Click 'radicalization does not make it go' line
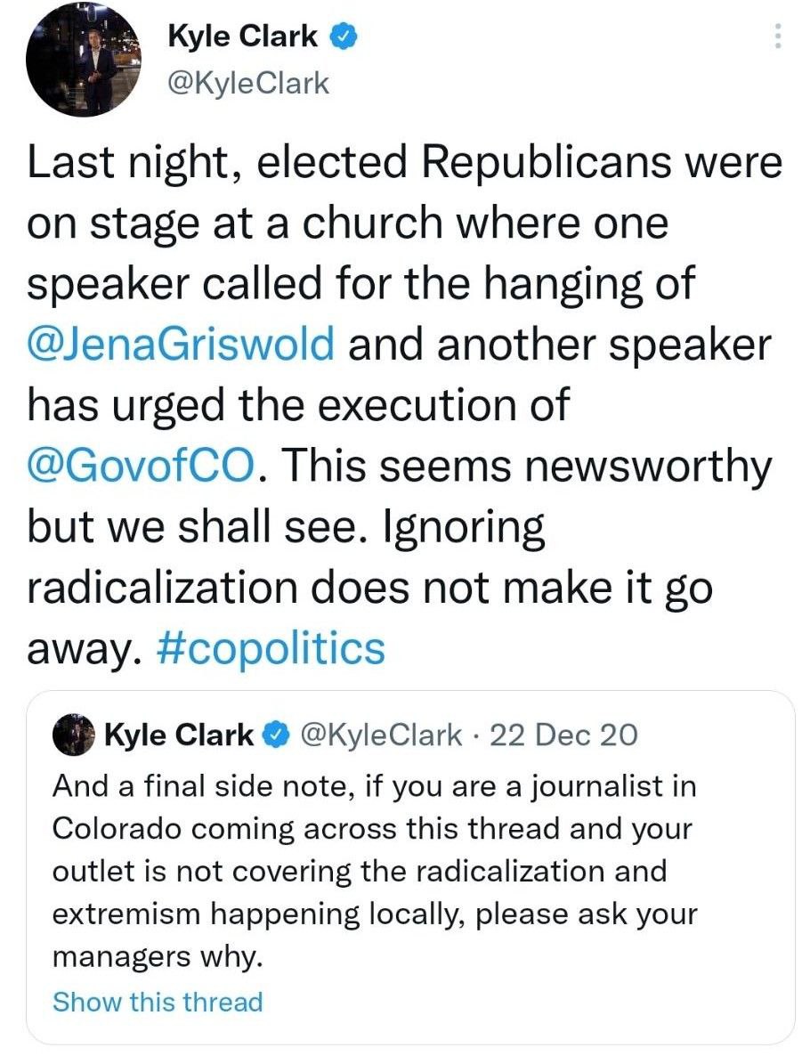 coord(369,589)
